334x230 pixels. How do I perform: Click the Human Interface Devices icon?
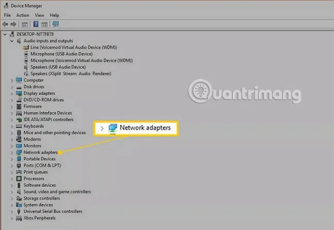click(x=19, y=113)
